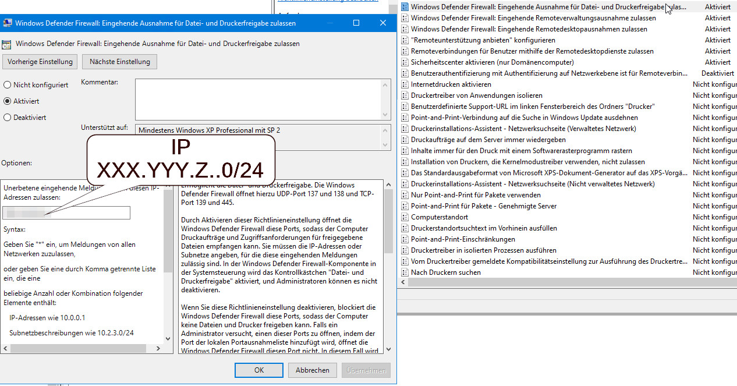Viewport: 737px width, 386px height.
Task: Select the 'Aktiviert' radio button
Action: (7, 101)
